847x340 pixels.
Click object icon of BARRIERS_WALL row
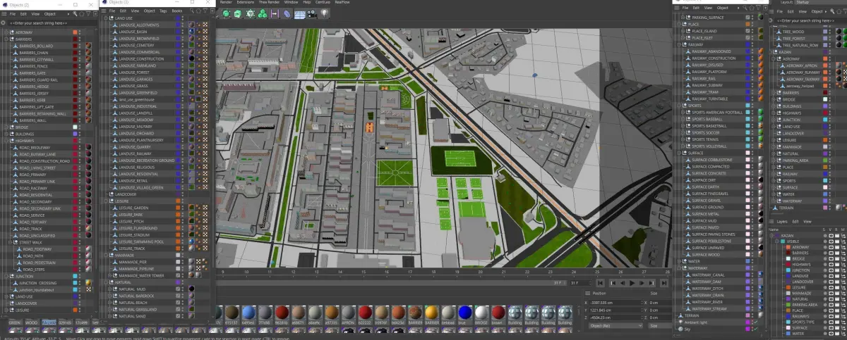(16, 120)
